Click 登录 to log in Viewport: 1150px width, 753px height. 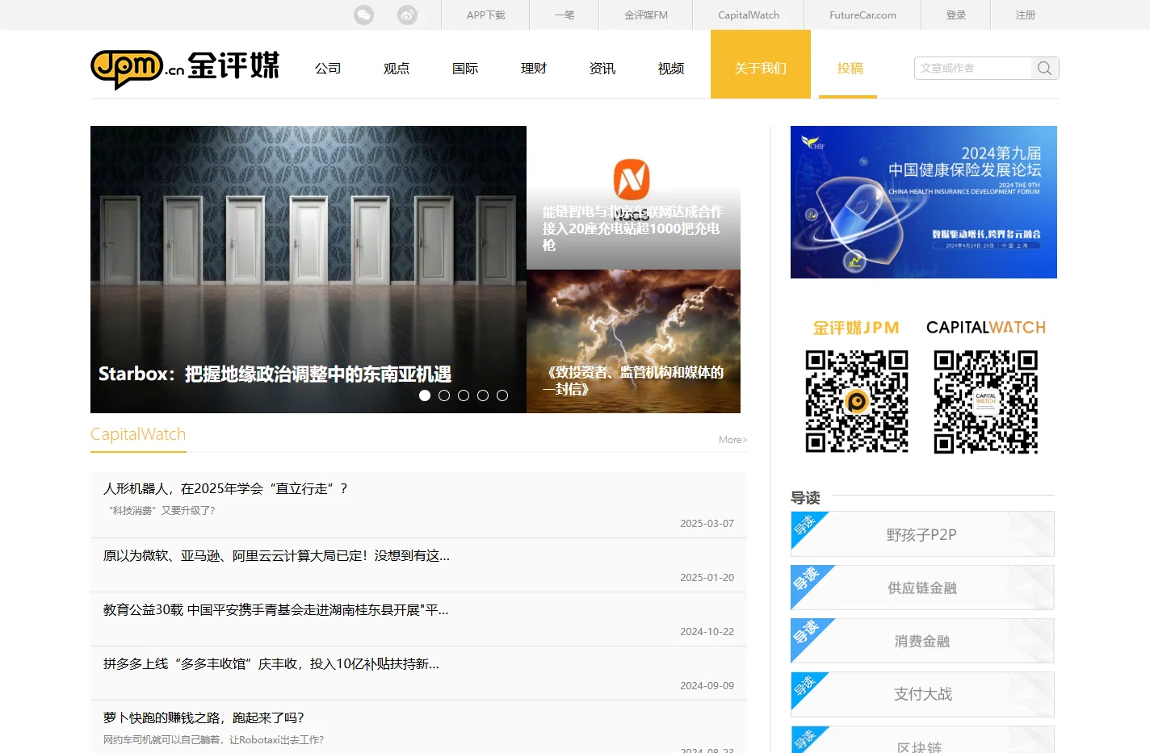tap(956, 15)
